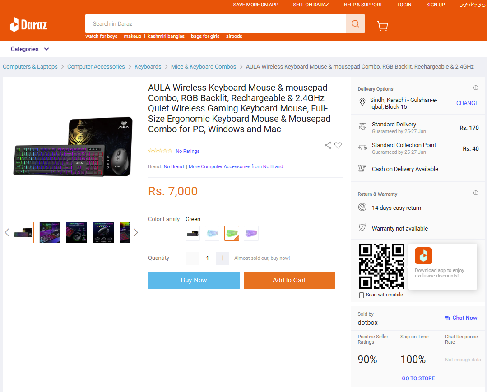This screenshot has height=392, width=487.
Task: Click the Standard Delivery package icon
Action: click(x=362, y=126)
